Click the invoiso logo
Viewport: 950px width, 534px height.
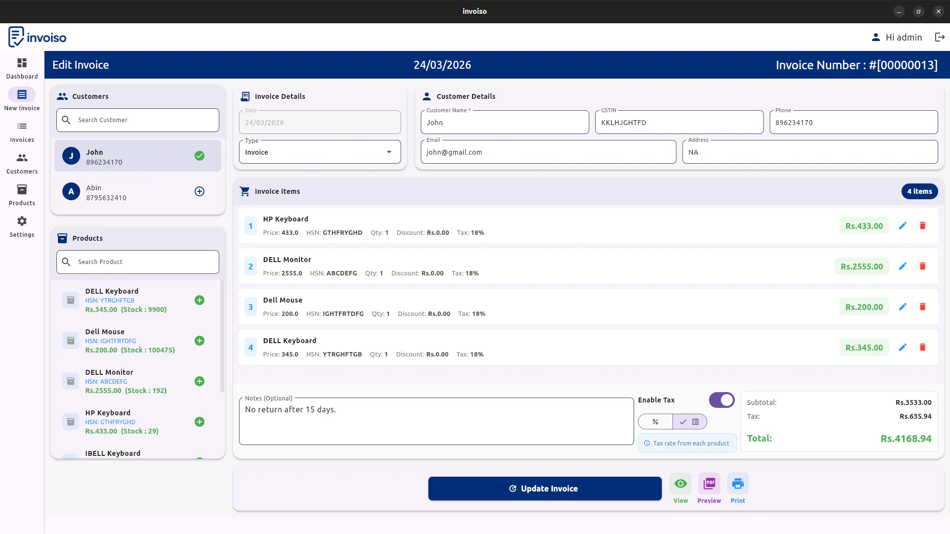click(x=37, y=37)
